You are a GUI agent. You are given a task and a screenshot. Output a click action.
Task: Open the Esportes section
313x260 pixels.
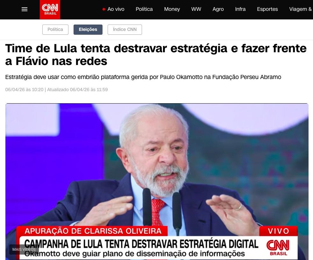click(267, 9)
